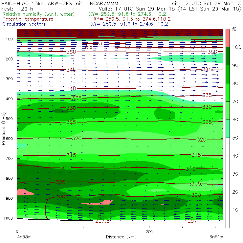Click the '6n51w' end location label
Image resolution: width=243 pixels, height=243 pixels.
(x=216, y=237)
